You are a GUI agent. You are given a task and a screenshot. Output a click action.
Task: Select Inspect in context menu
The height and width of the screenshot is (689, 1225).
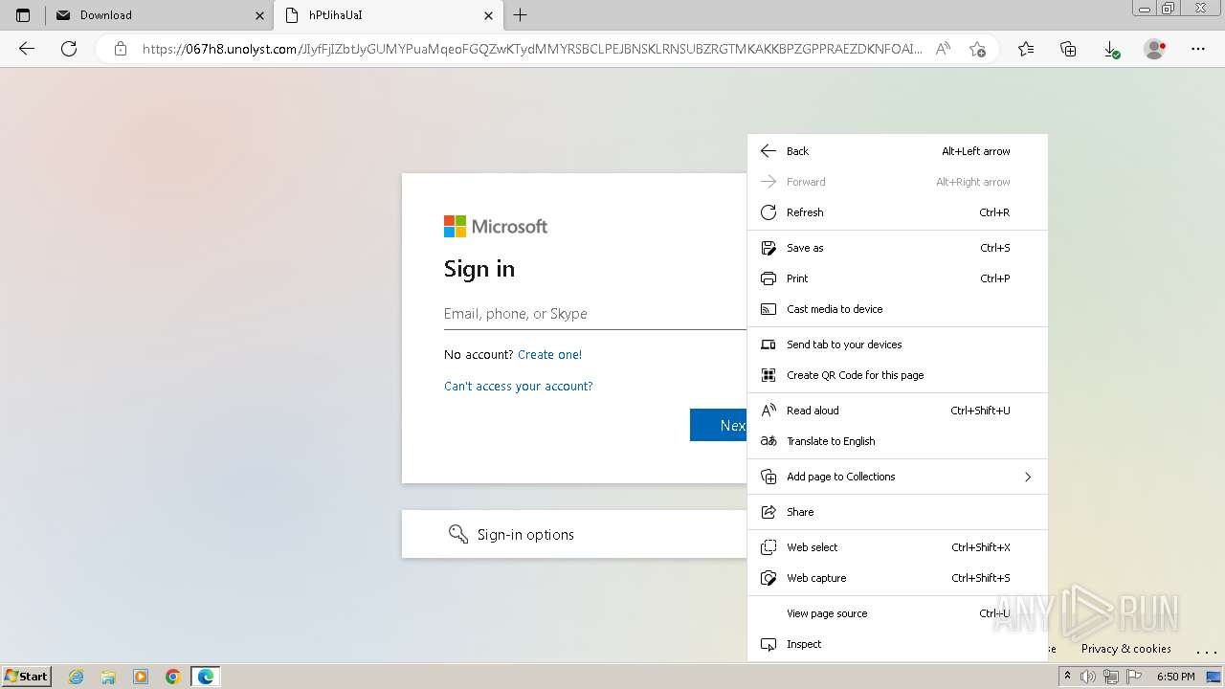click(x=898, y=644)
